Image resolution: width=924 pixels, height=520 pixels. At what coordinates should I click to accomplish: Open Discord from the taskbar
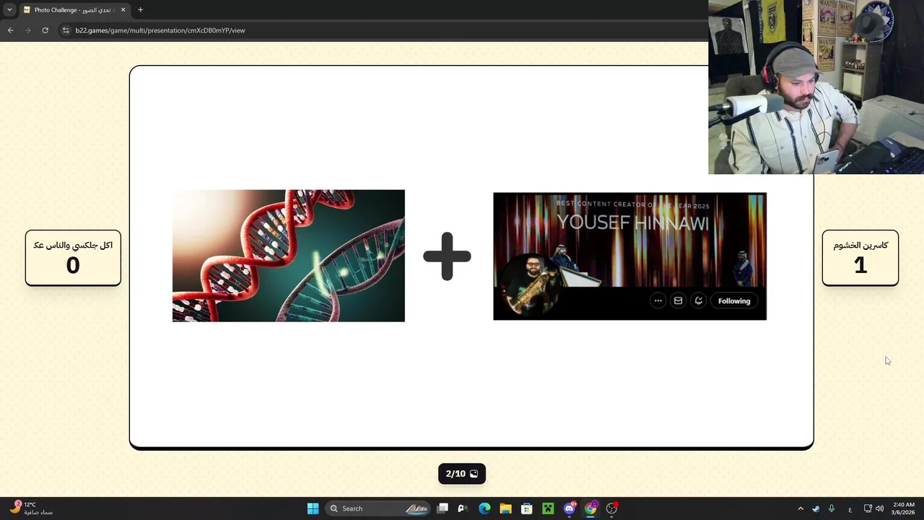tap(570, 508)
